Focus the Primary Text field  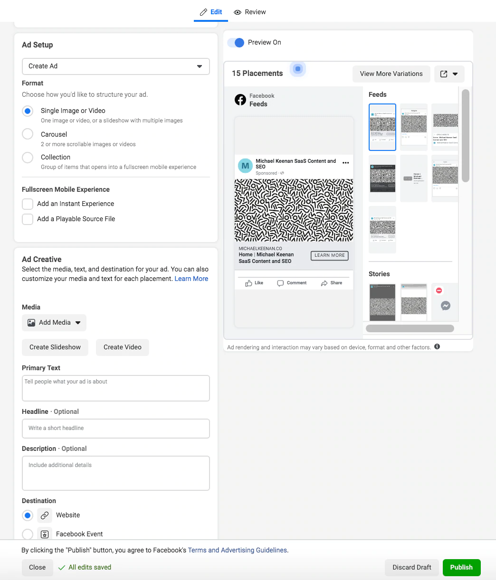click(x=116, y=388)
